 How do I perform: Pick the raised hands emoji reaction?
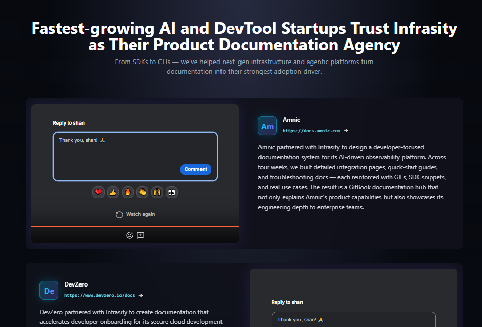pyautogui.click(x=157, y=192)
